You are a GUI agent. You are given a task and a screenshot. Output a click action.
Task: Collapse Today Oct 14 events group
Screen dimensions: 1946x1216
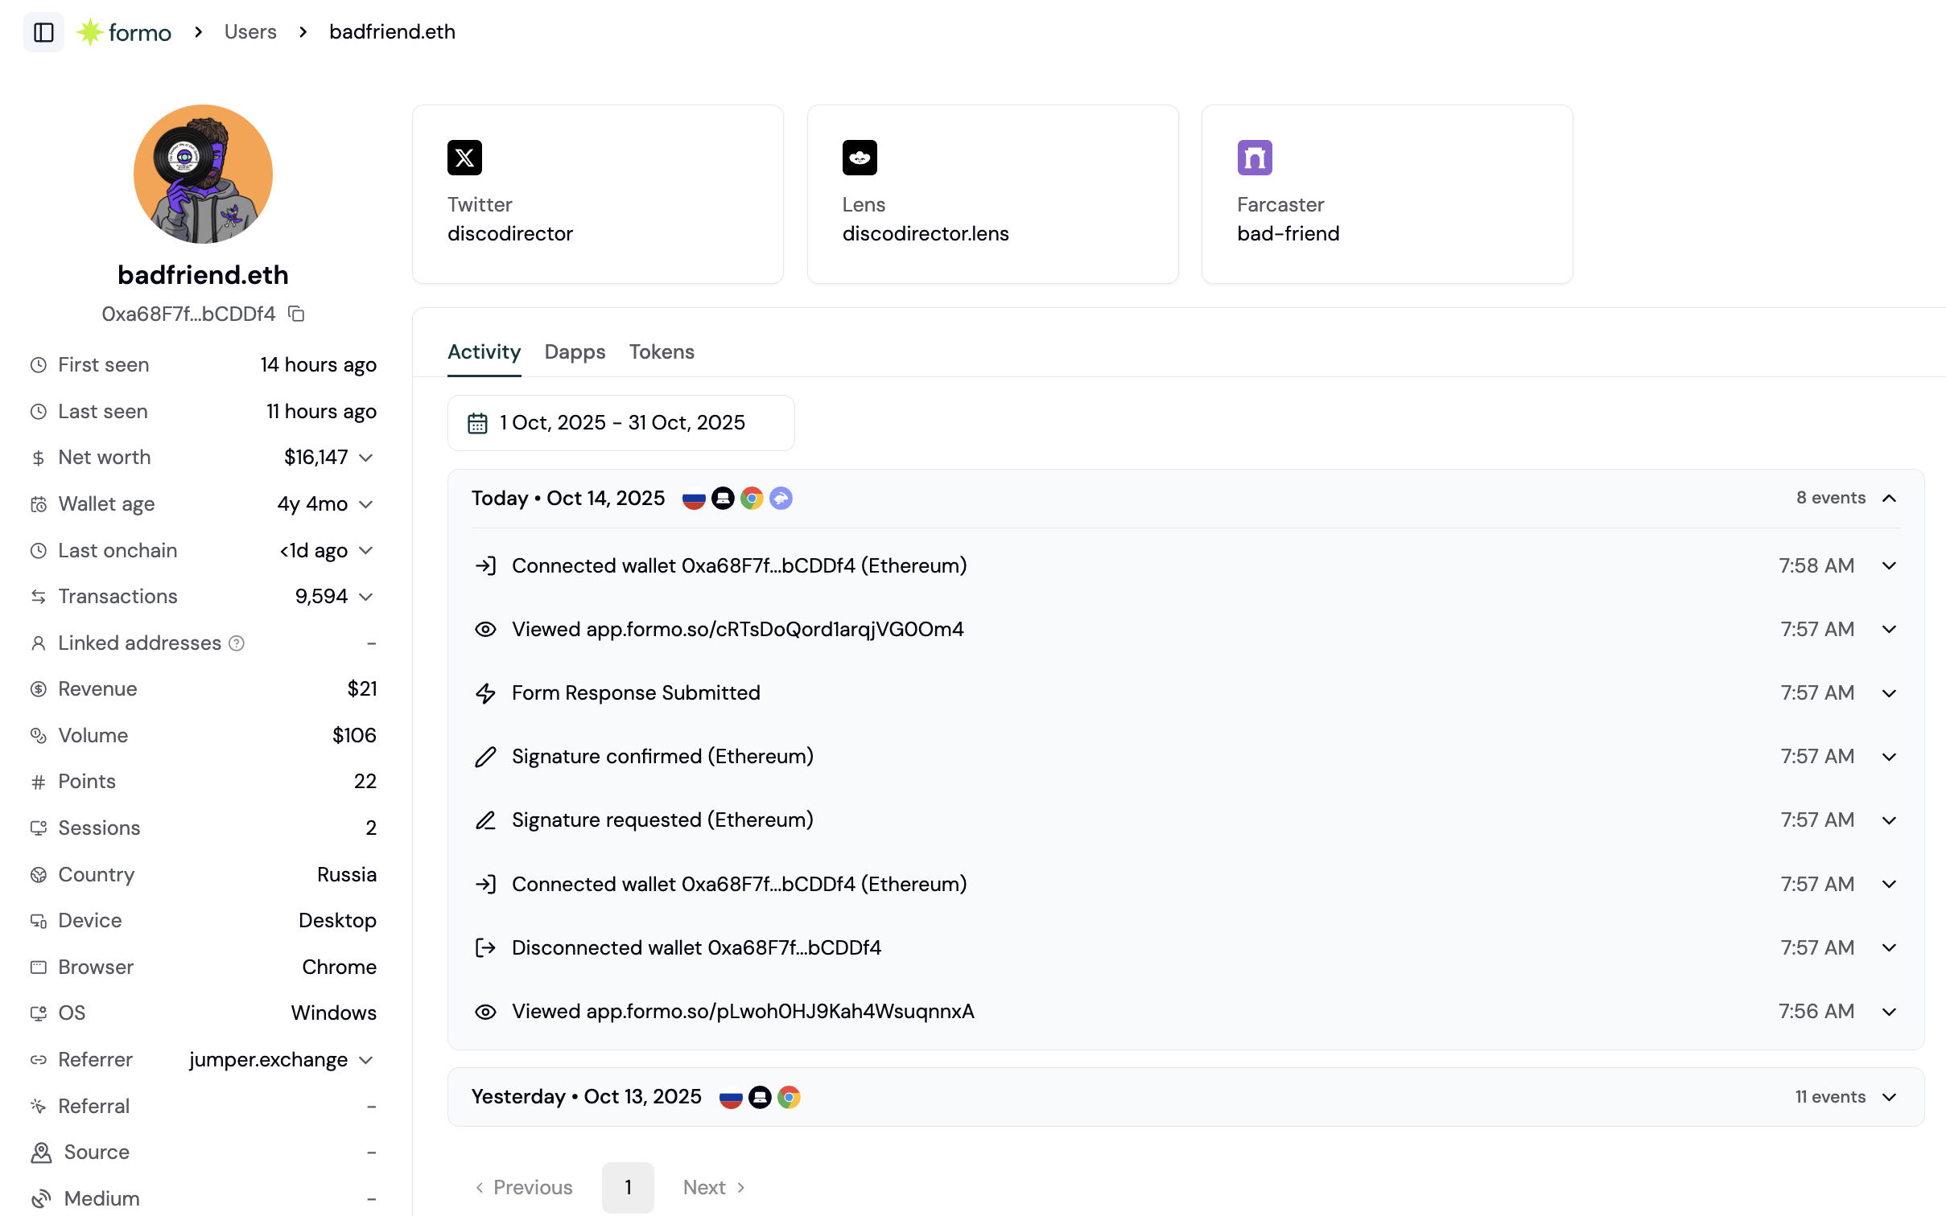point(1889,499)
